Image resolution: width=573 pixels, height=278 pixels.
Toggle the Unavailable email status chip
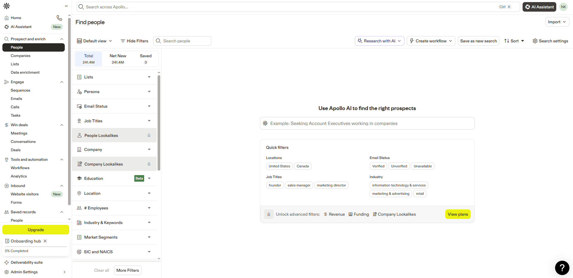click(423, 166)
